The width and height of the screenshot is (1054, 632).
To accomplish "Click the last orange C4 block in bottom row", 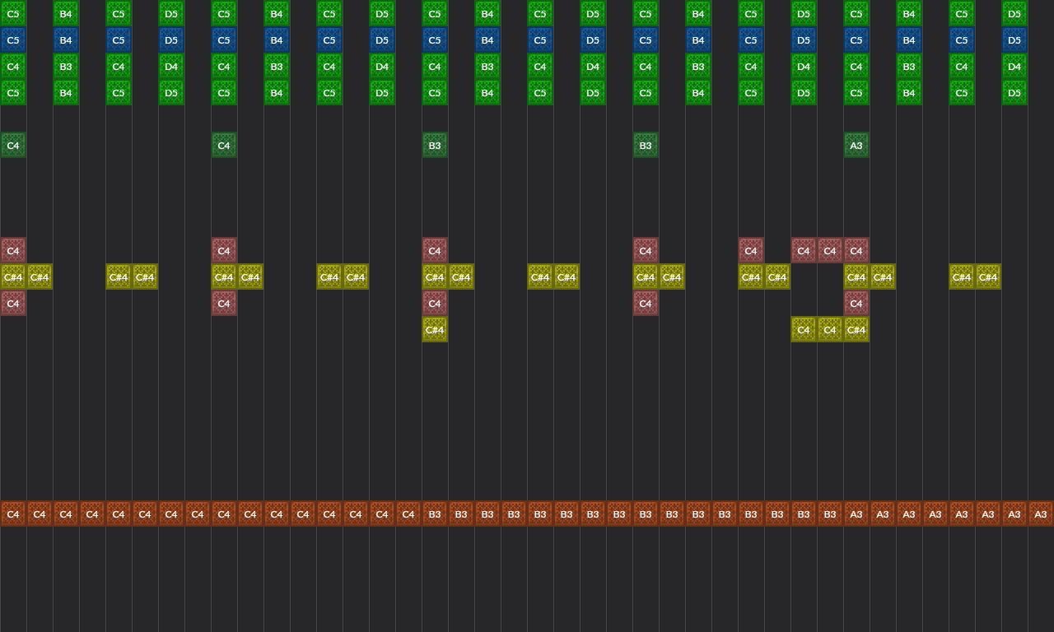I will [408, 514].
